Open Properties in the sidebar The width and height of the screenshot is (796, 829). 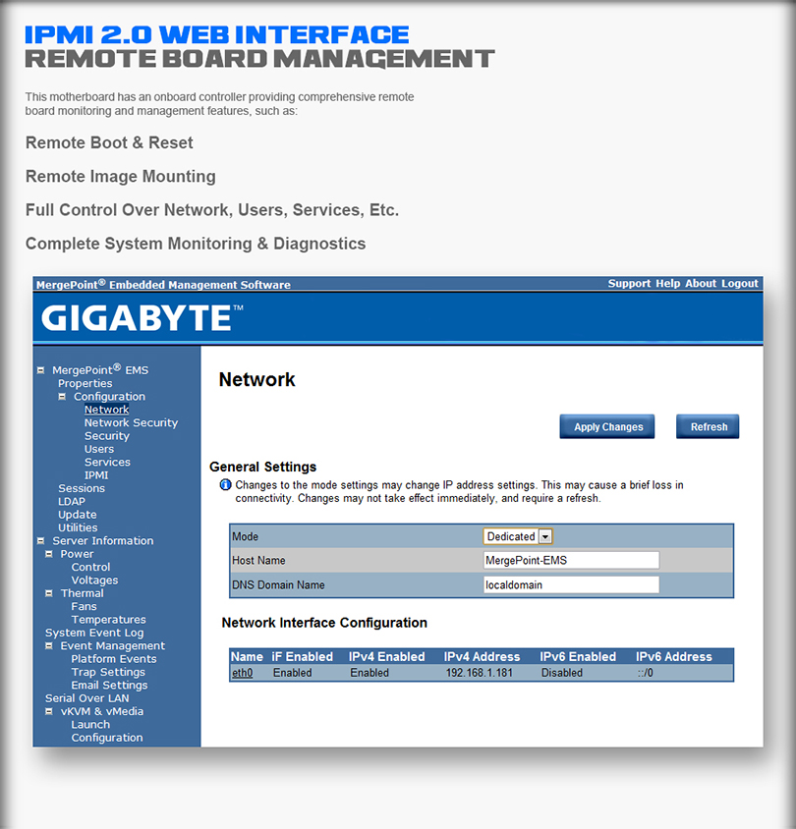click(85, 383)
